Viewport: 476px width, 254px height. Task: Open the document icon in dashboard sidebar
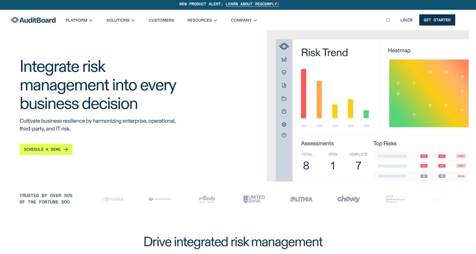pos(284,86)
